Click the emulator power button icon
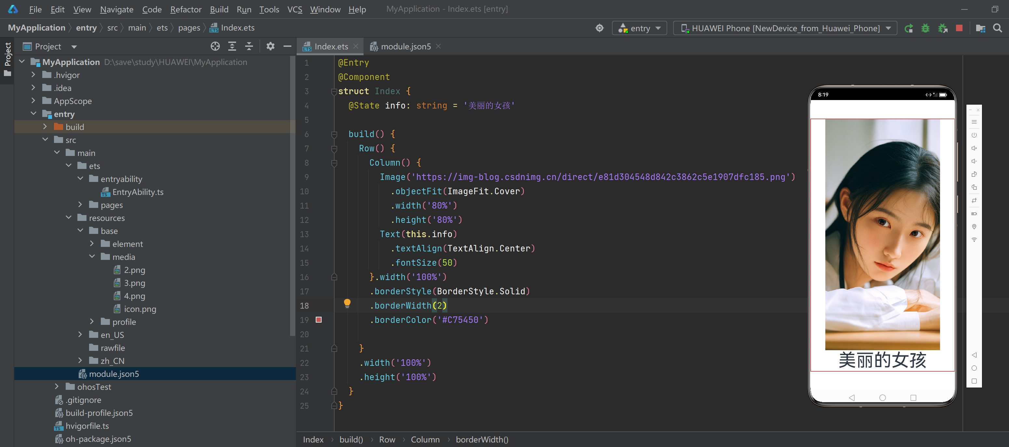The height and width of the screenshot is (447, 1009). [x=974, y=135]
